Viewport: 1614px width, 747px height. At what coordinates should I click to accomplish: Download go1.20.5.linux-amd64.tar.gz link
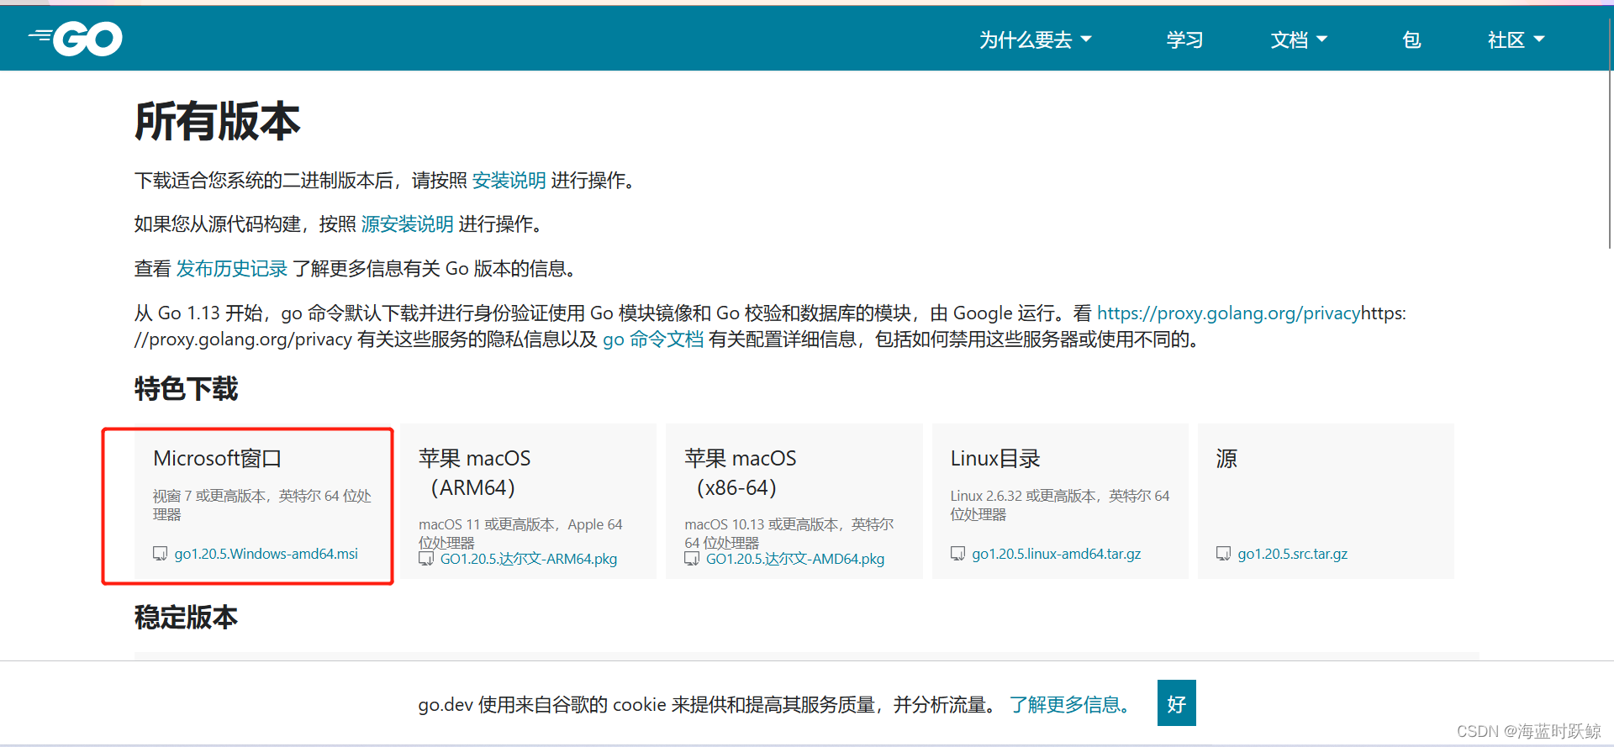1057,554
